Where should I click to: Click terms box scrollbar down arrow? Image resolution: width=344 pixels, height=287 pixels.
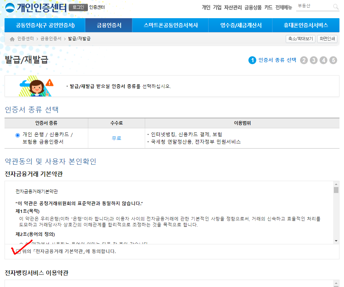336,241
